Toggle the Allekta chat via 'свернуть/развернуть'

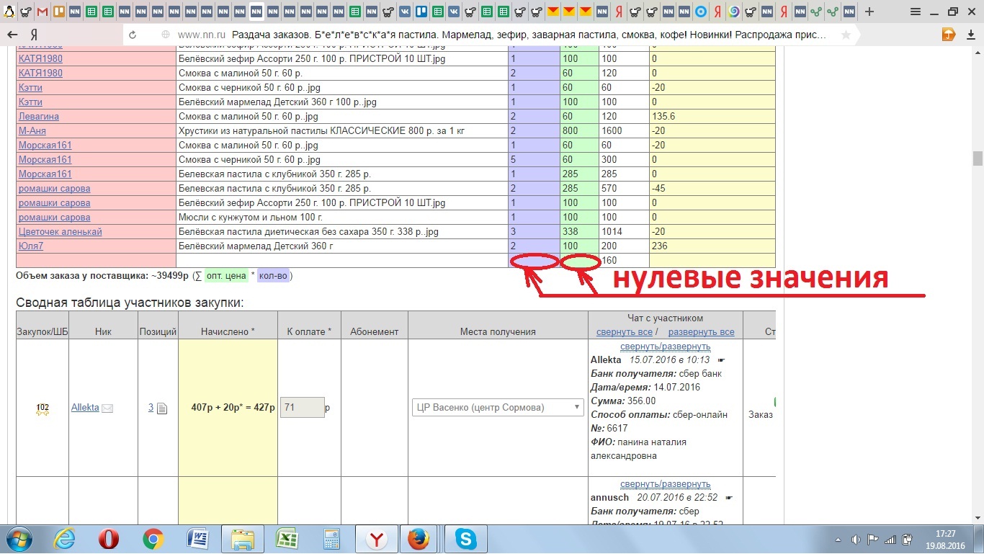point(665,347)
